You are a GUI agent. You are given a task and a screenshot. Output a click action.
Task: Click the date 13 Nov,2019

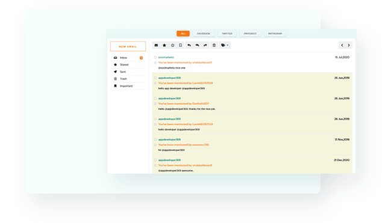342,139
